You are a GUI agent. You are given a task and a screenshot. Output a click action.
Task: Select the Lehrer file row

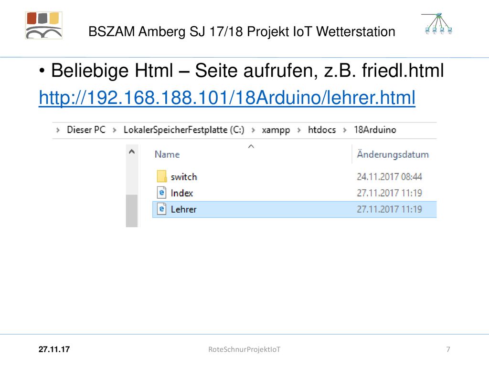tap(294, 209)
